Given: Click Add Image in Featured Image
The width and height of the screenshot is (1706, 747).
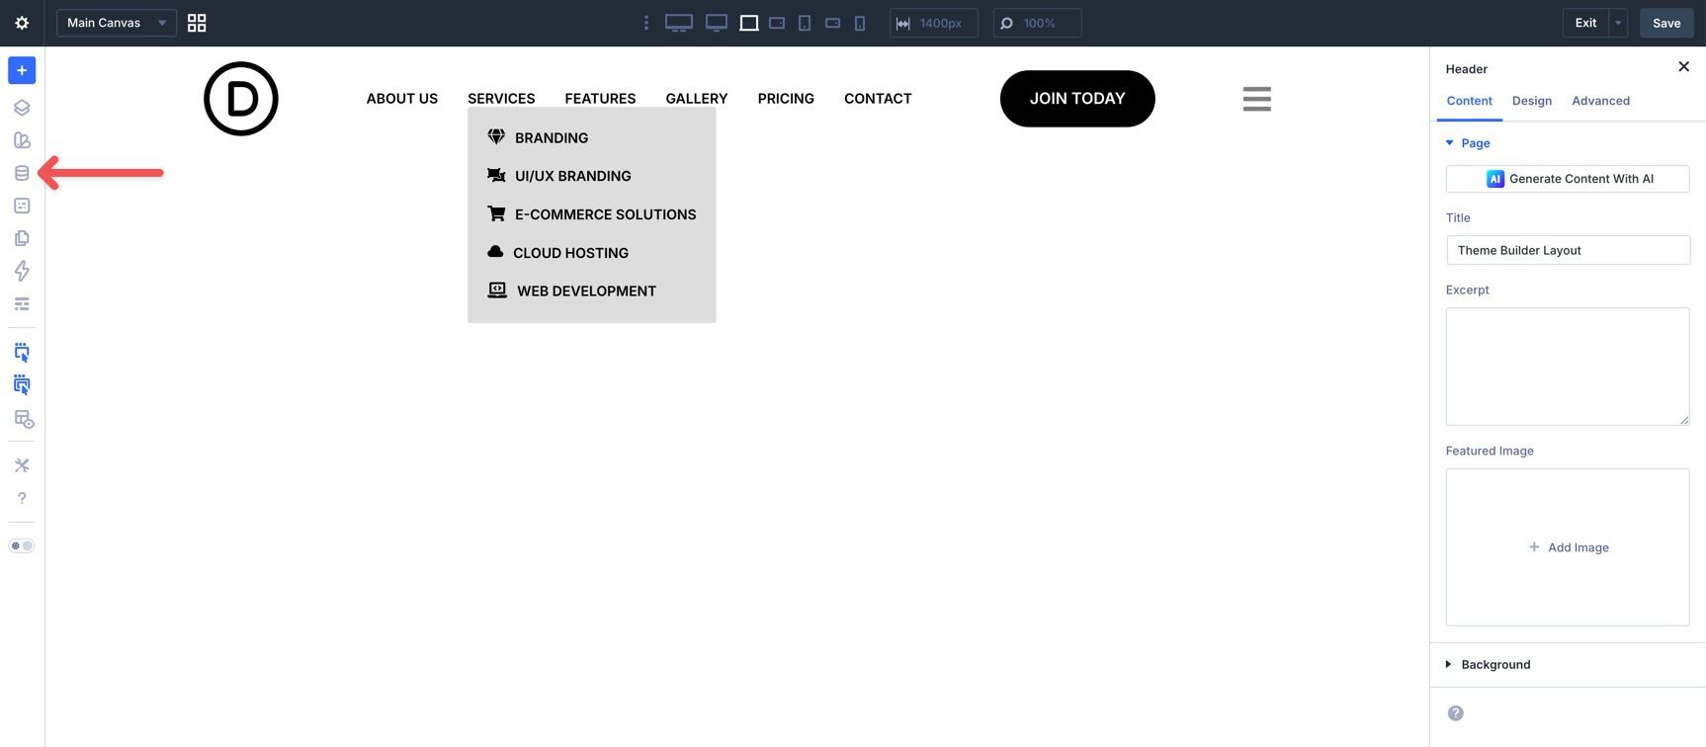Looking at the screenshot, I should pos(1568,547).
